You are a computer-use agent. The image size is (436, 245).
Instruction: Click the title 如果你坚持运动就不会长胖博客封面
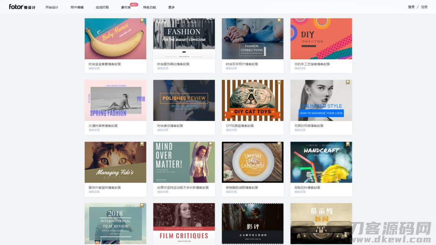coord(183,187)
